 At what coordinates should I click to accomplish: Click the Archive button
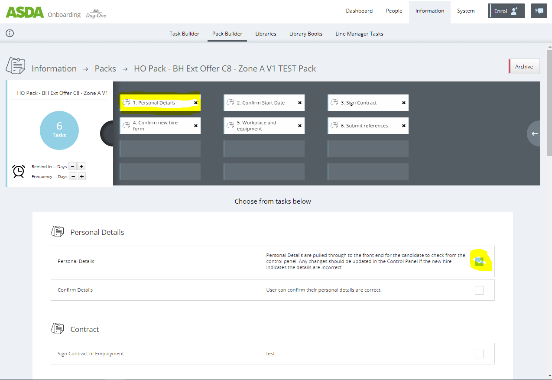click(x=524, y=67)
